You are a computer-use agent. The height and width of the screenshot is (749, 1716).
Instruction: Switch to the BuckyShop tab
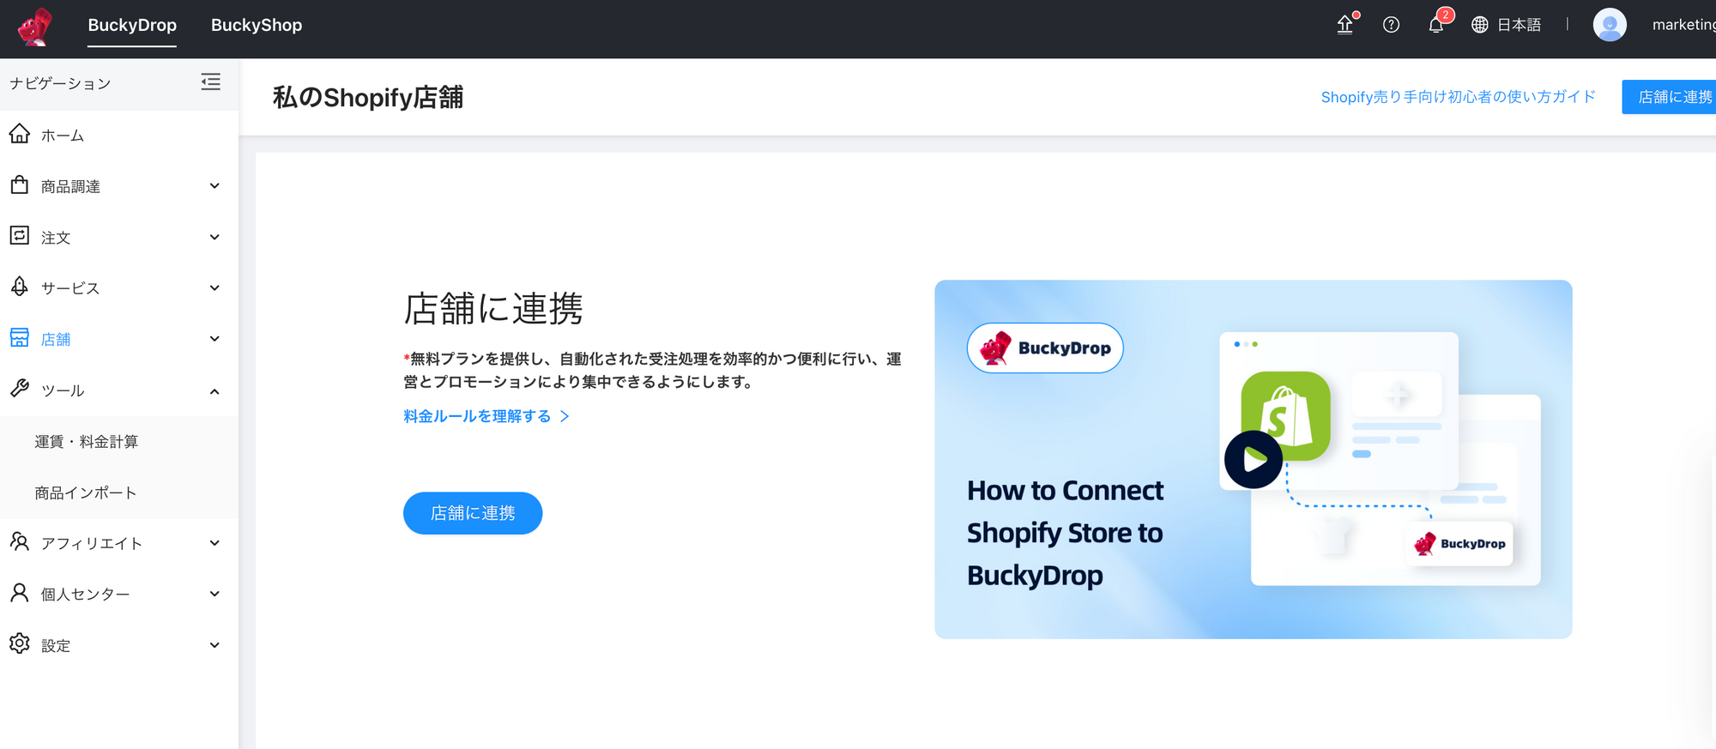pos(257,25)
